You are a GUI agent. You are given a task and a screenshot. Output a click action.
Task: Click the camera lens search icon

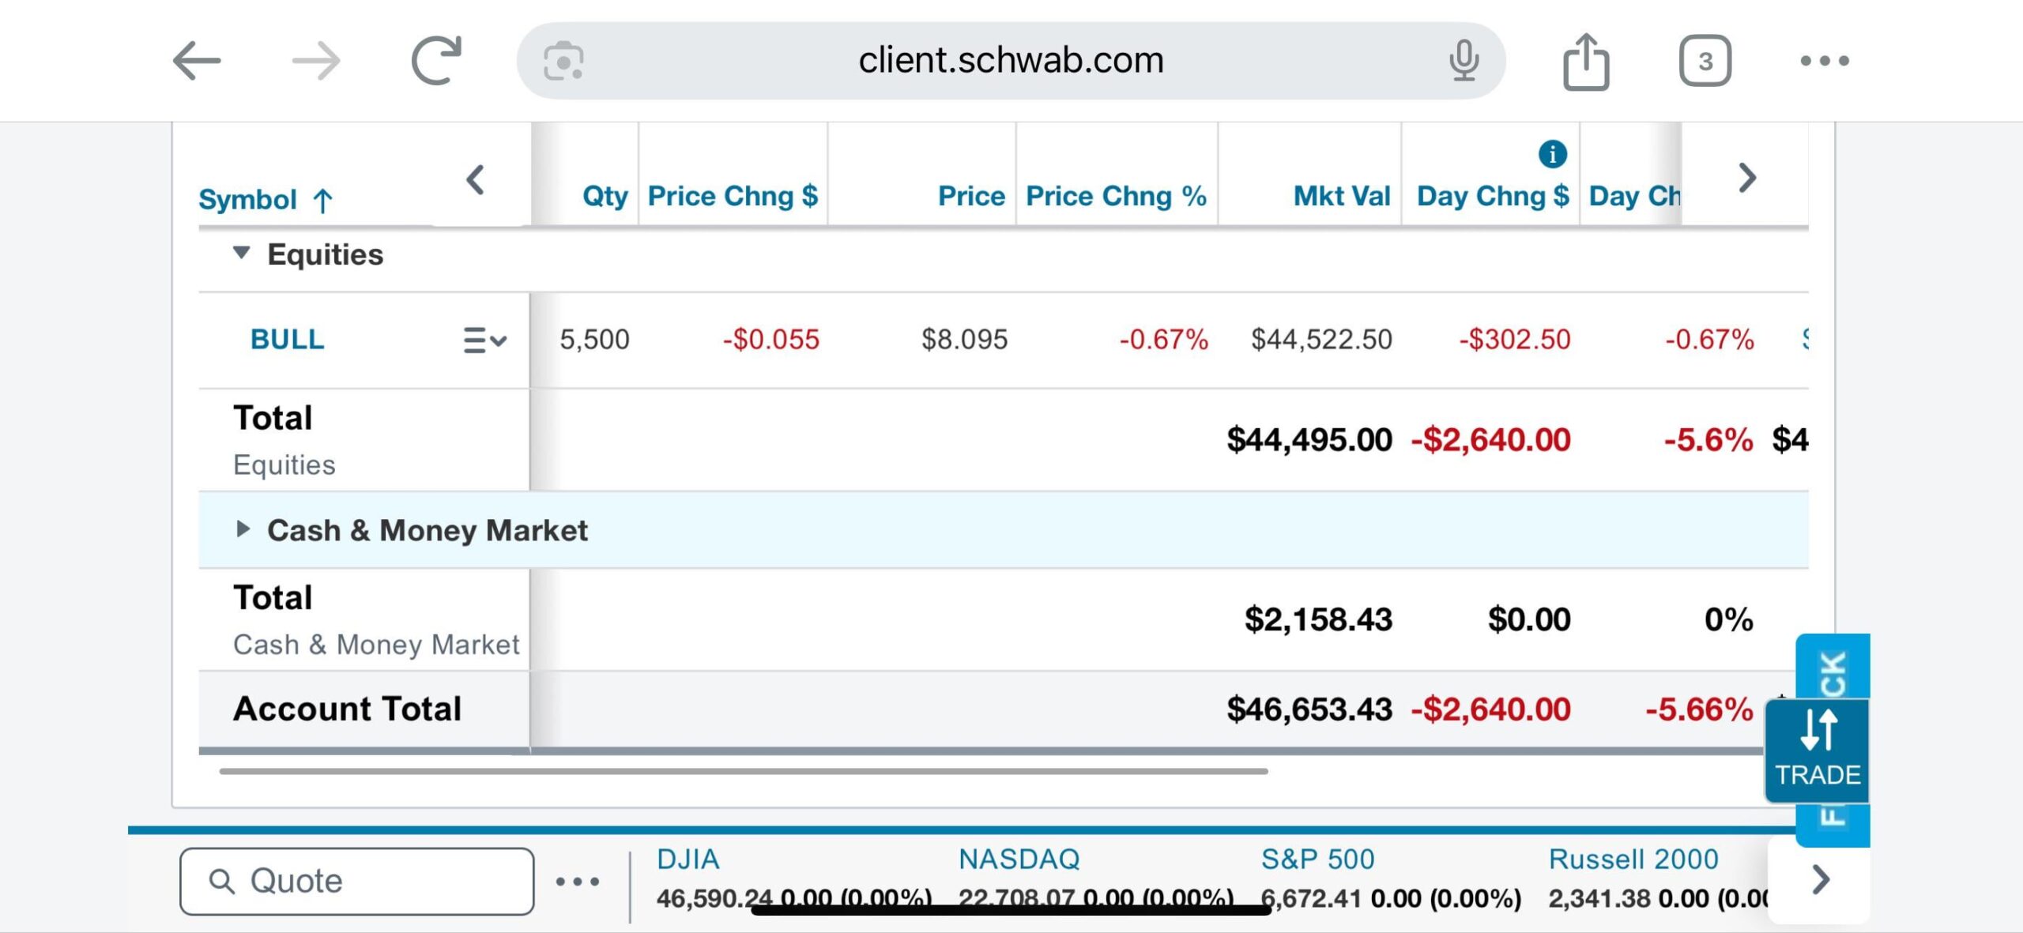[563, 61]
